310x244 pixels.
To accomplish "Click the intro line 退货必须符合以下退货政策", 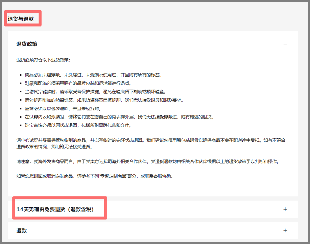I will (43, 60).
